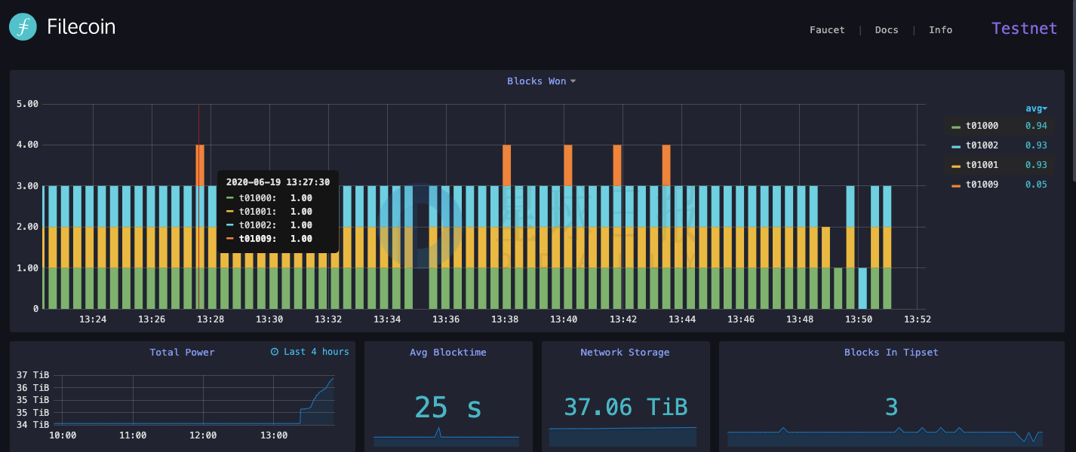Open the Total Power panel title
The width and height of the screenshot is (1076, 452).
182,353
